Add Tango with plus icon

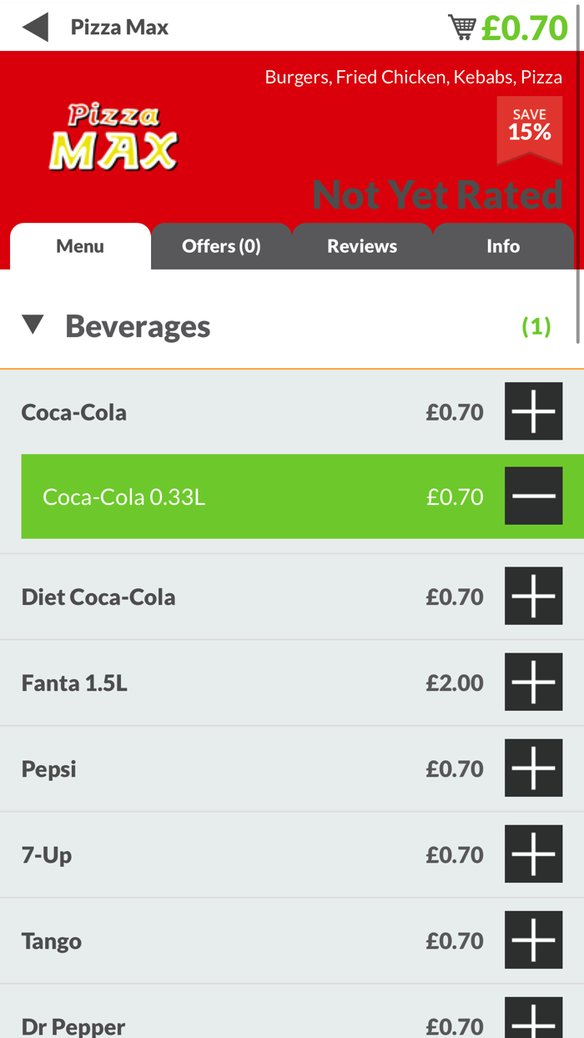coord(533,940)
